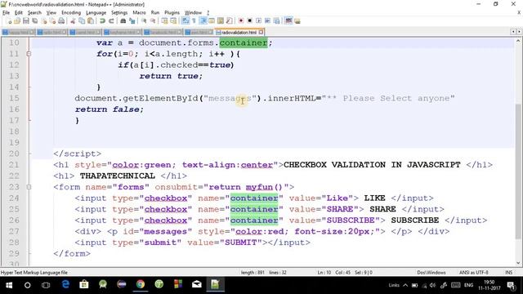
Task: Toggle Indent Guide toolbar button
Action: pos(203,21)
